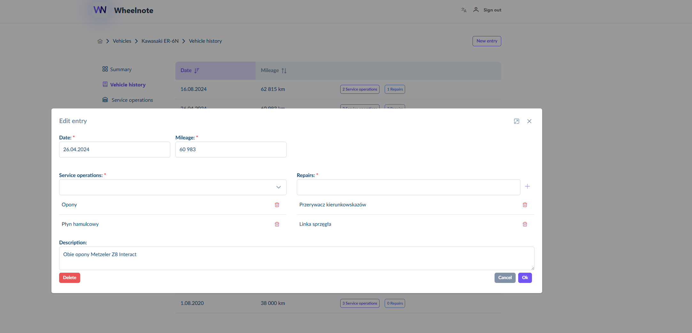Click the Repairs text input
Screen dimensions: 692x333
[x=409, y=187]
